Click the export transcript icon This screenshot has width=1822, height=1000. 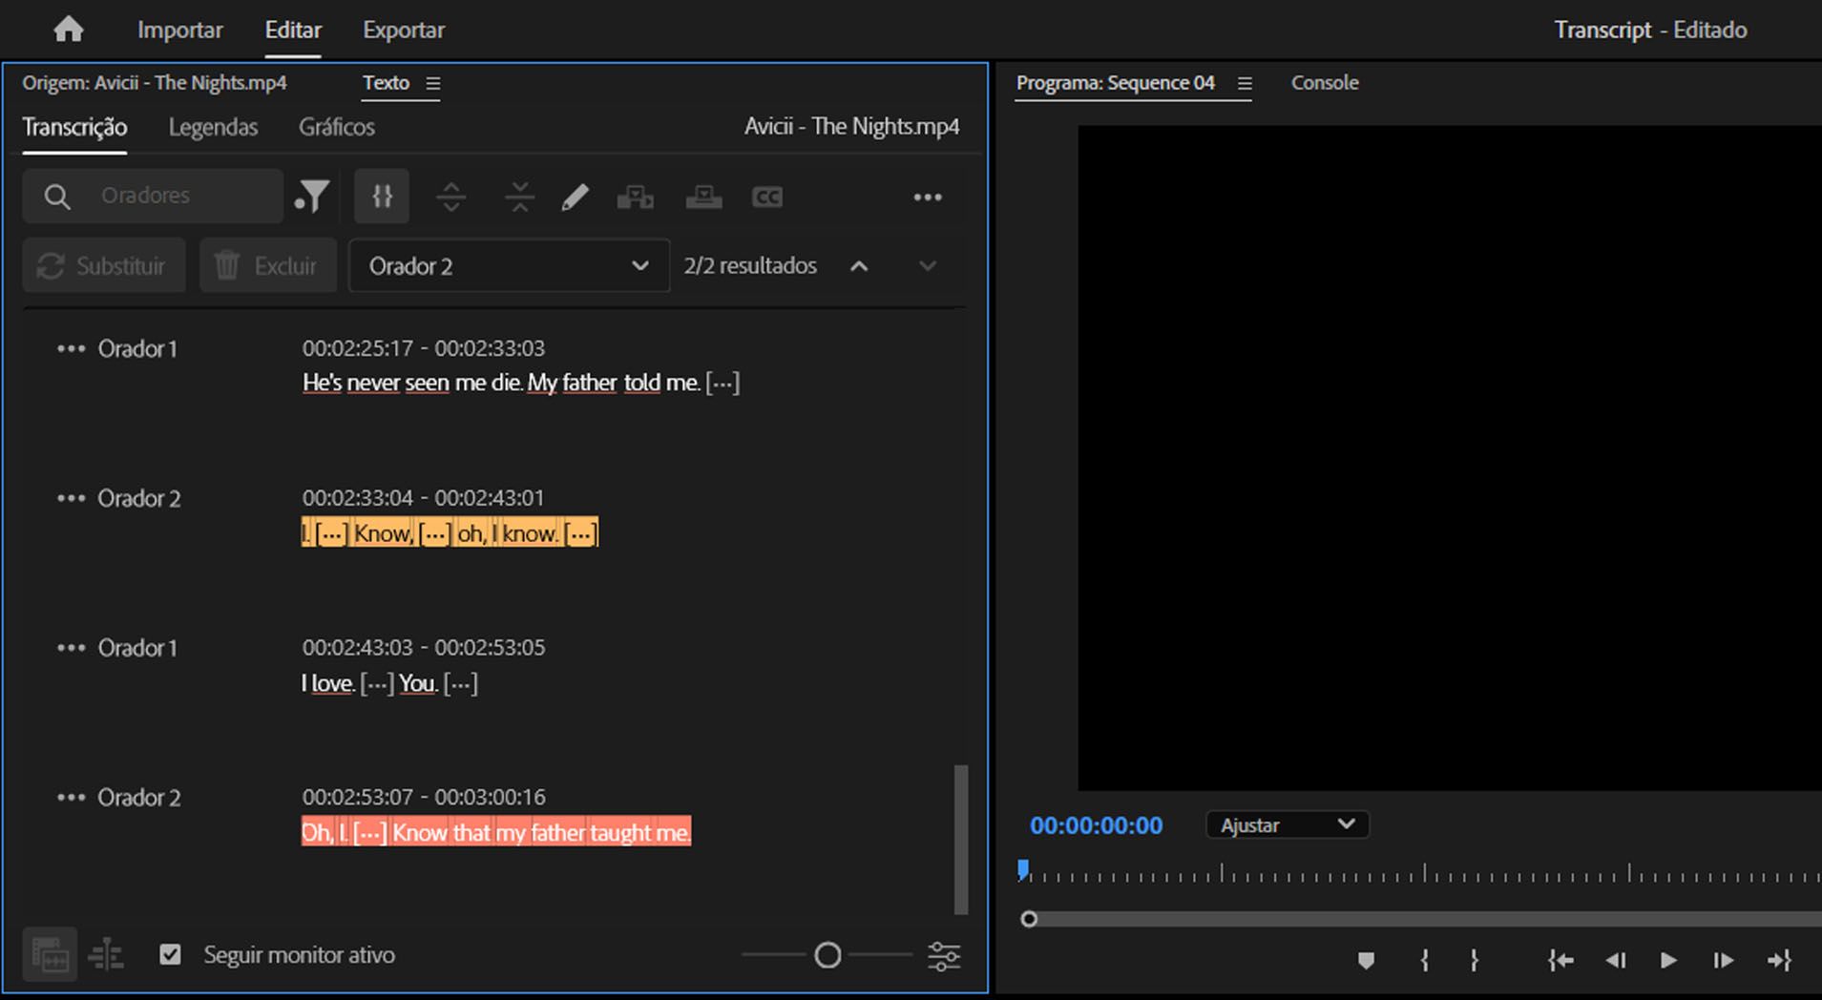[703, 196]
